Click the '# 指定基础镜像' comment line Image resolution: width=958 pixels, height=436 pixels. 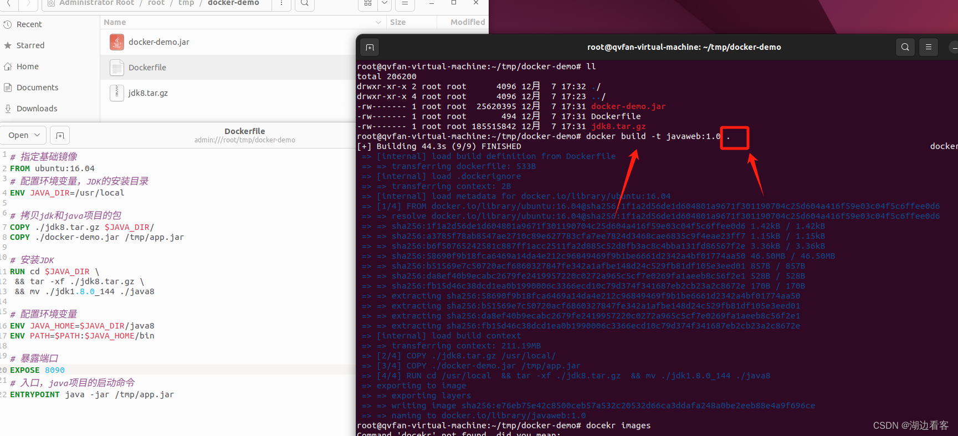click(x=44, y=157)
